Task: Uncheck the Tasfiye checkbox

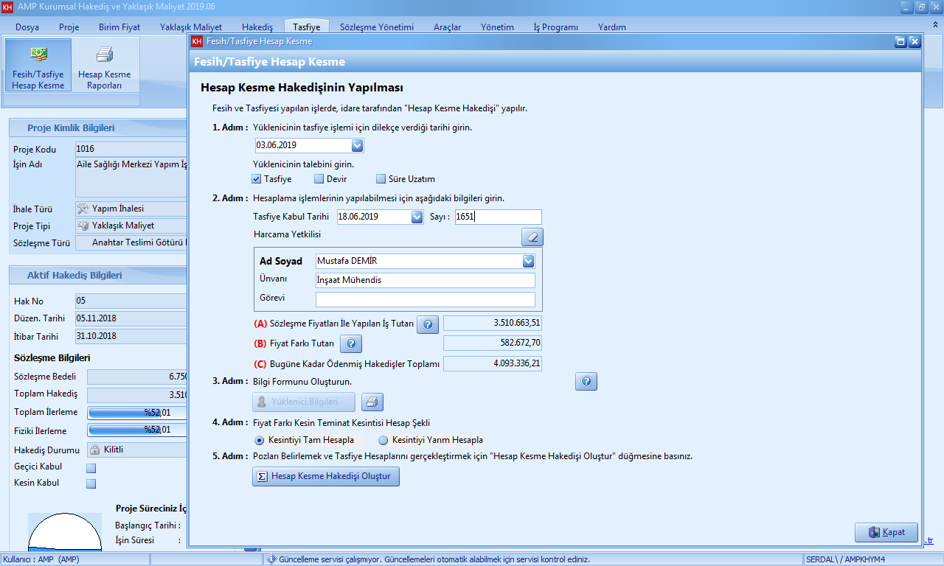Action: coord(257,179)
